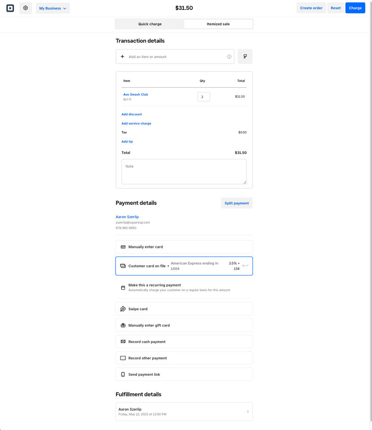
Task: Click the info icon in item field
Action: (229, 57)
